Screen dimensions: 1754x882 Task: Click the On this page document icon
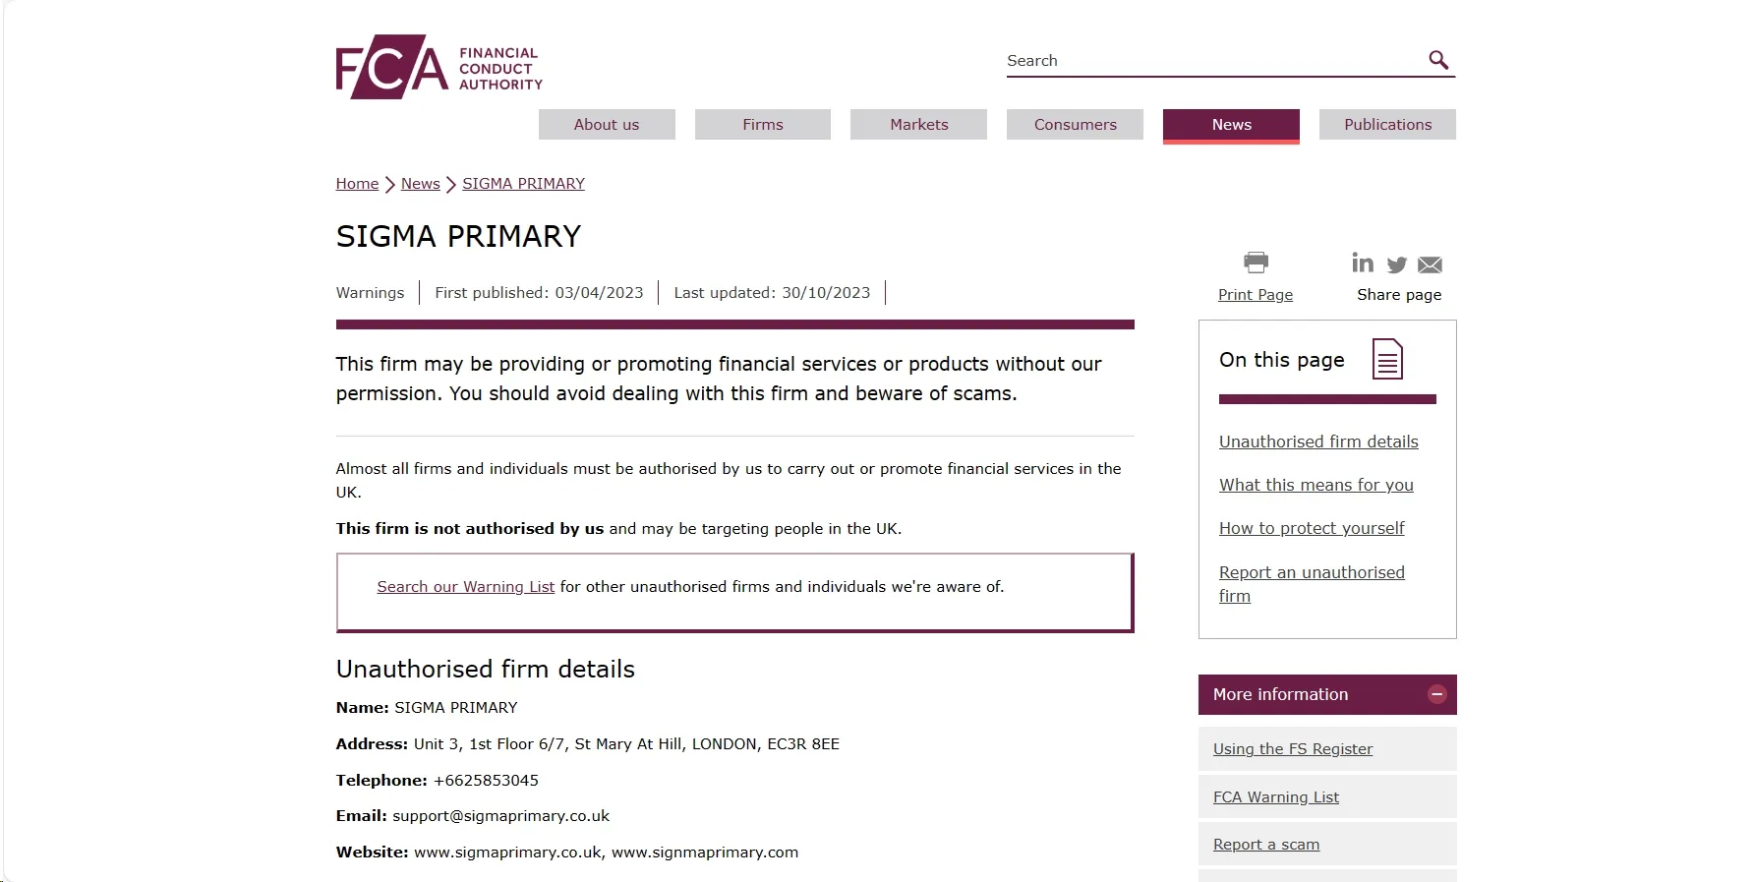click(1387, 359)
